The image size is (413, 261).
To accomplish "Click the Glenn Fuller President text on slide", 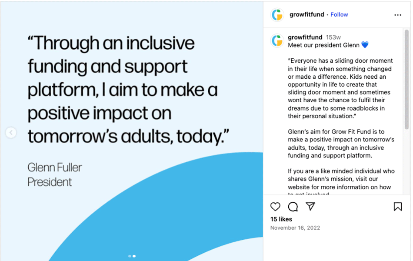I will pyautogui.click(x=54, y=174).
